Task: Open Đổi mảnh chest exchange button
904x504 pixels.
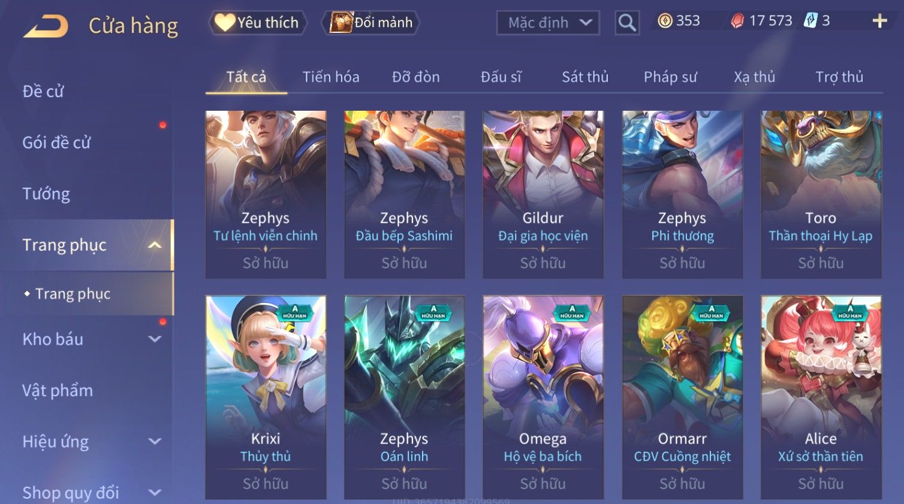Action: [370, 23]
